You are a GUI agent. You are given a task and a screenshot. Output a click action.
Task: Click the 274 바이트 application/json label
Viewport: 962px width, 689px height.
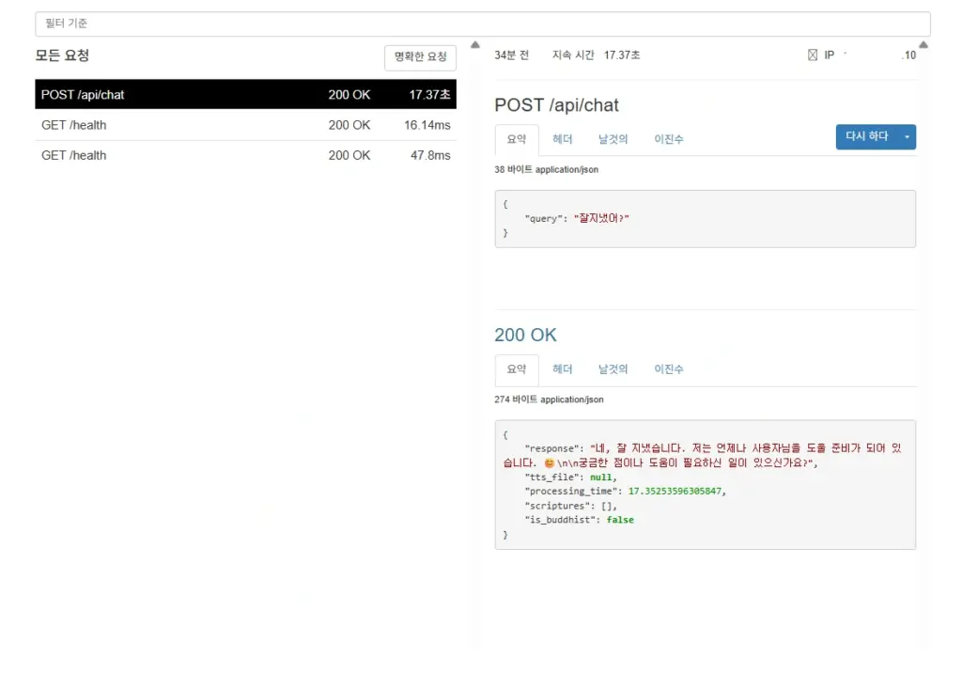549,399
